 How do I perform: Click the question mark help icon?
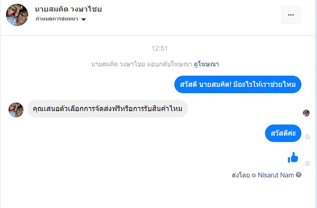tap(298, 175)
